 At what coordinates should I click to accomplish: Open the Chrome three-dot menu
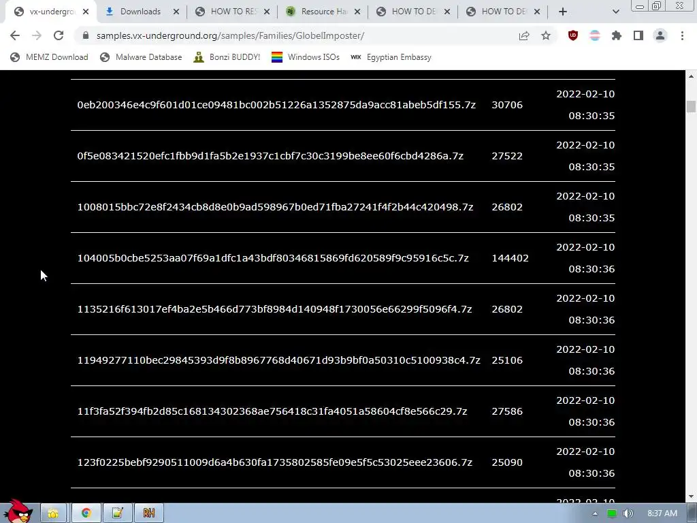(x=682, y=35)
